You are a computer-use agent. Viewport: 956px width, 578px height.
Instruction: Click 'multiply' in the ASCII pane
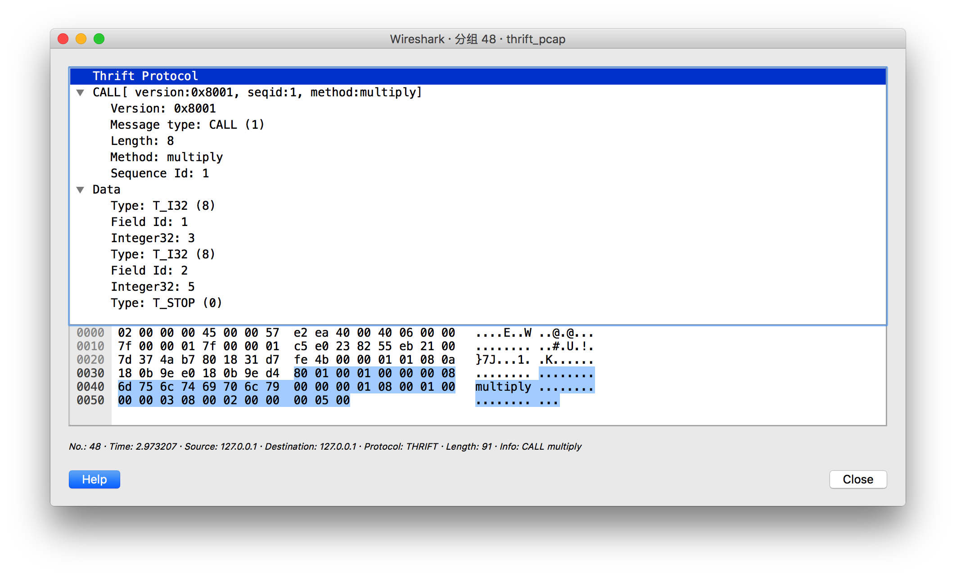coord(503,387)
